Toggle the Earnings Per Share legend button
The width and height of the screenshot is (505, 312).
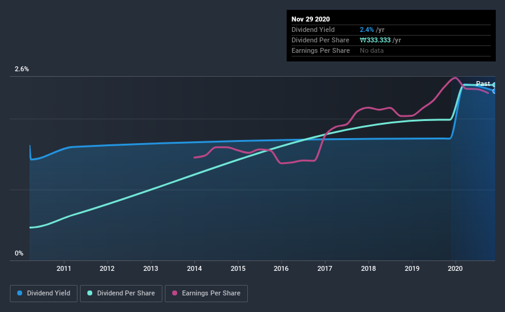(x=206, y=294)
